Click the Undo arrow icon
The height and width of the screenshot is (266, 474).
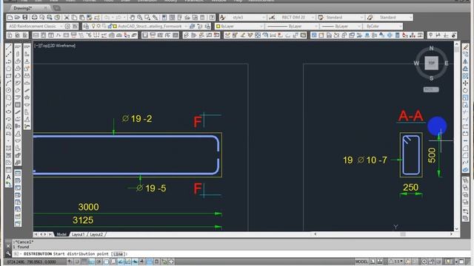pyautogui.click(x=107, y=18)
